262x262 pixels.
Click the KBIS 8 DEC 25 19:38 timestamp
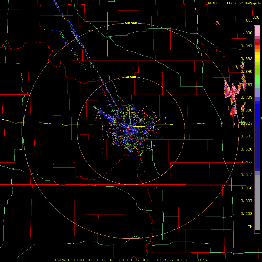coord(182,260)
